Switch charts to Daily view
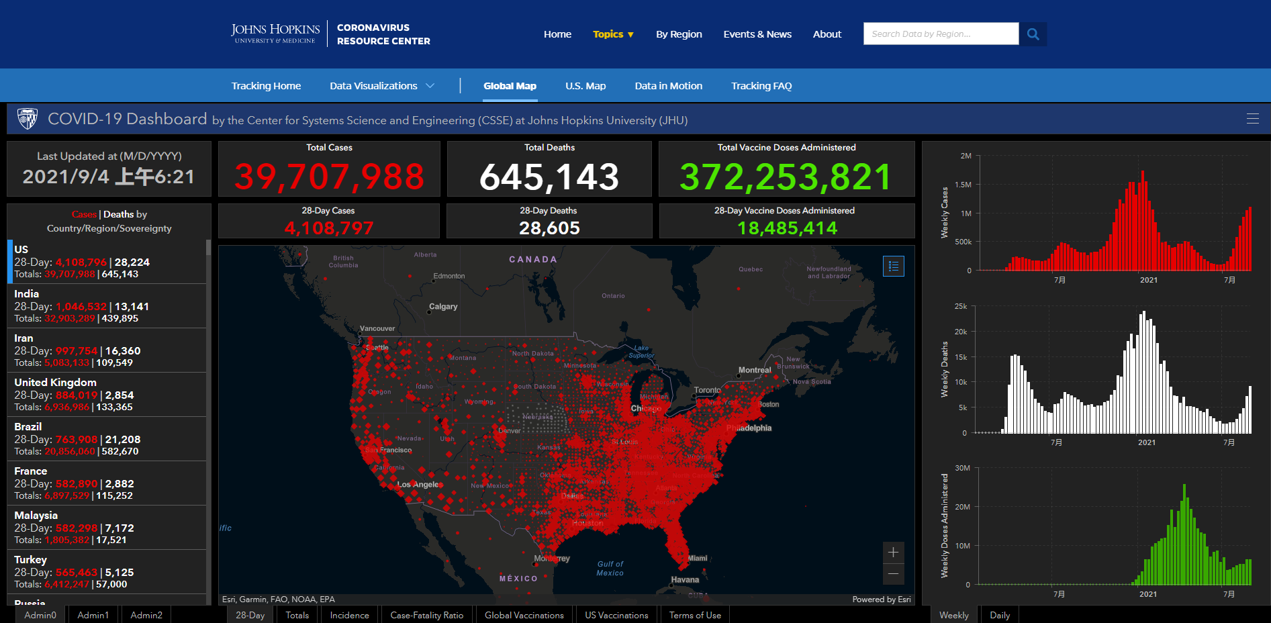The width and height of the screenshot is (1271, 623). (x=1000, y=615)
